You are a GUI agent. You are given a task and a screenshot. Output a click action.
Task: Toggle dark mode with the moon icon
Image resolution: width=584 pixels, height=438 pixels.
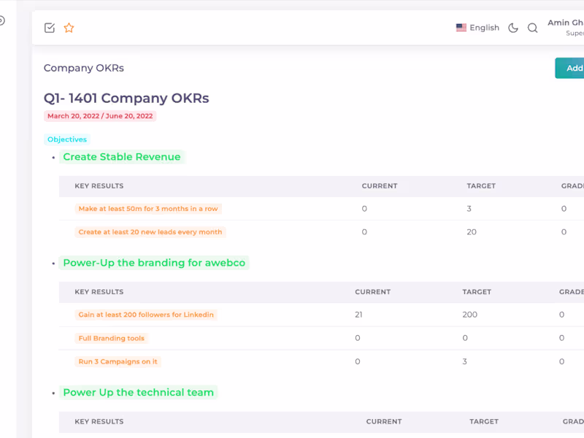click(513, 28)
